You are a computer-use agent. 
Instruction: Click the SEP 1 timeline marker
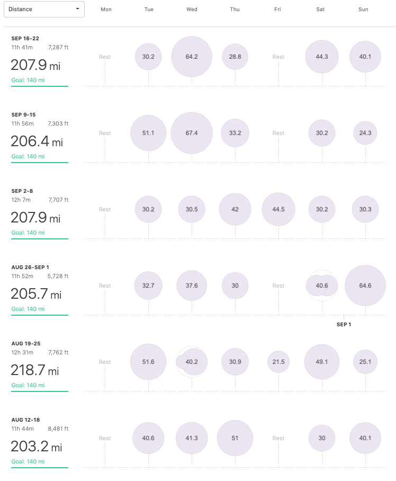click(344, 325)
